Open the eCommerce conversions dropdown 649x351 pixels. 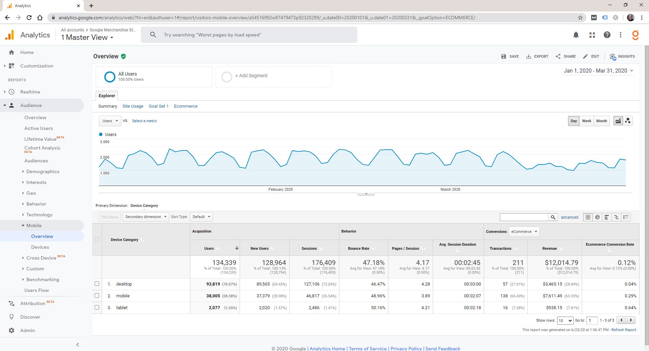524,232
